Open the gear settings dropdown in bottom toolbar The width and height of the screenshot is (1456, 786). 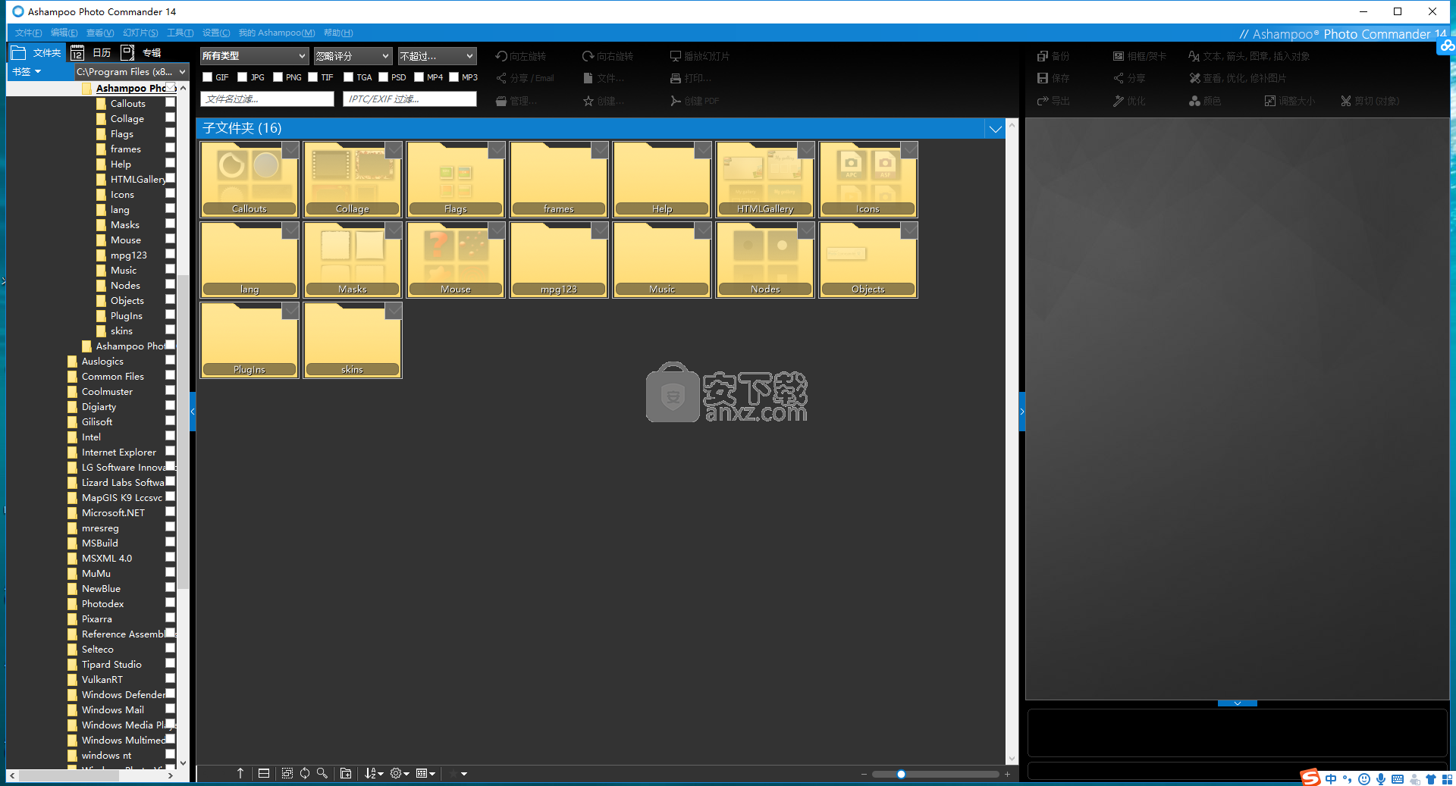[400, 773]
